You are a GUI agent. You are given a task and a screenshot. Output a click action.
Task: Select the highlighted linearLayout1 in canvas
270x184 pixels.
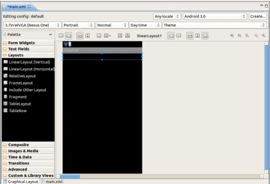point(102,56)
